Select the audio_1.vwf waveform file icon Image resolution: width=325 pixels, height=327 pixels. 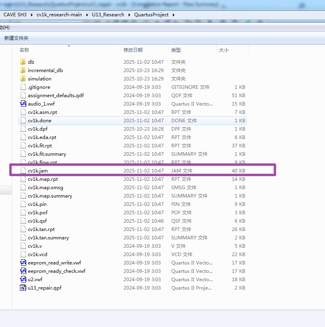tap(23, 104)
